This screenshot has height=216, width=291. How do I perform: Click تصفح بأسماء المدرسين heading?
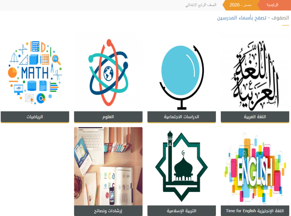[x=242, y=18]
